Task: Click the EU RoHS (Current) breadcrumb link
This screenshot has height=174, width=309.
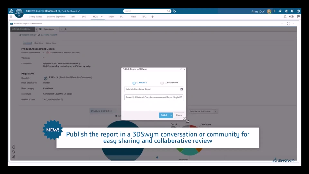Action: click(49, 35)
